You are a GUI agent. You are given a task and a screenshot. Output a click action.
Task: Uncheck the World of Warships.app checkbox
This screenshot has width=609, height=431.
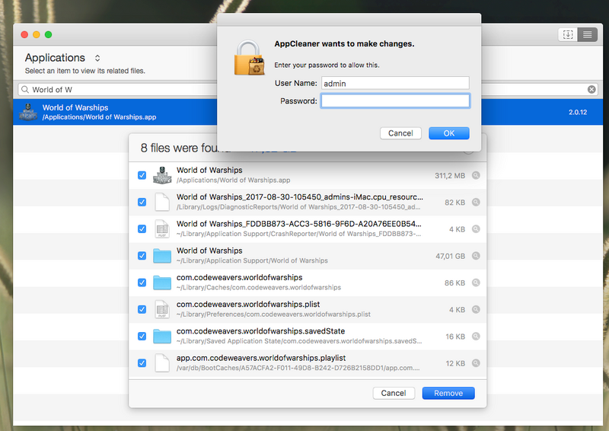click(x=142, y=175)
